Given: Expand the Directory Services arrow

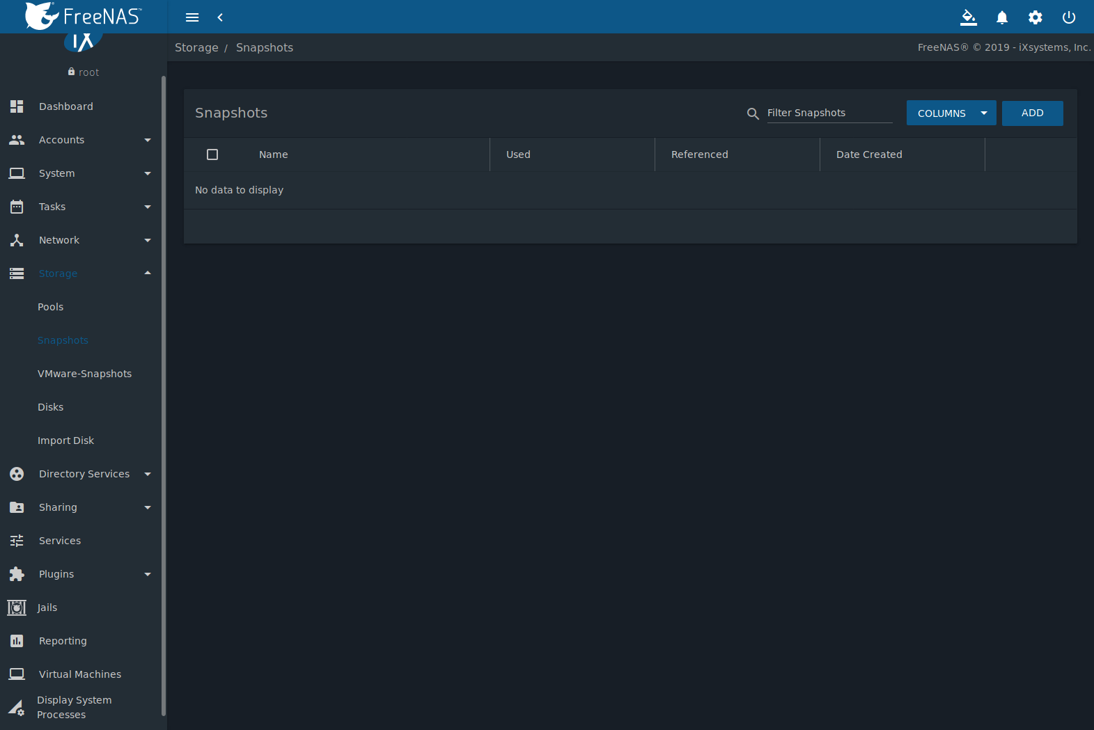Looking at the screenshot, I should click(x=148, y=474).
